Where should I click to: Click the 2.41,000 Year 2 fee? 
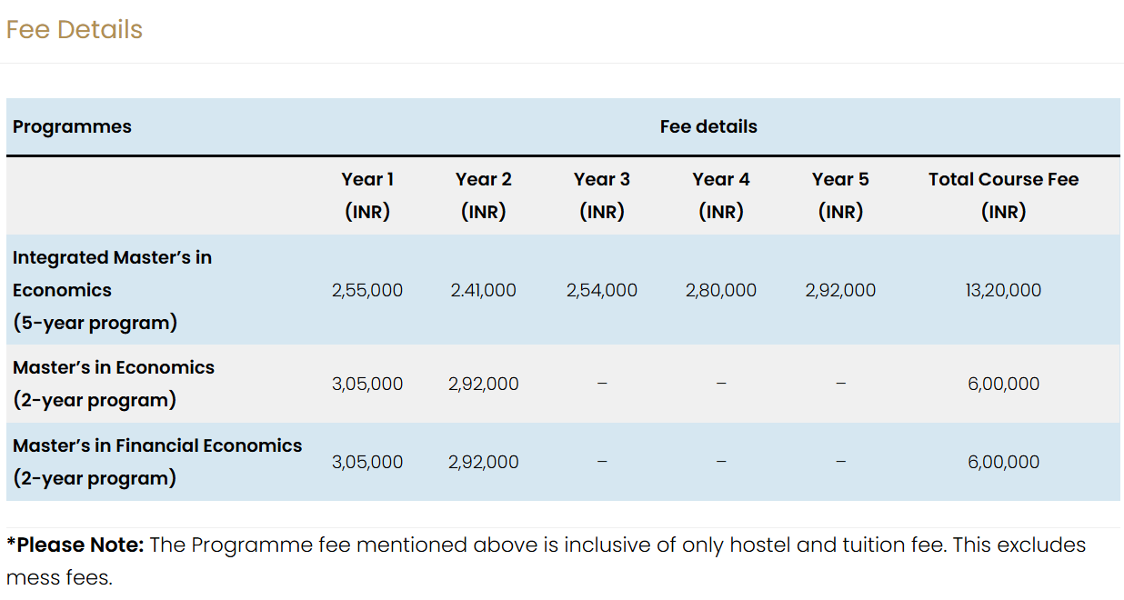click(483, 291)
